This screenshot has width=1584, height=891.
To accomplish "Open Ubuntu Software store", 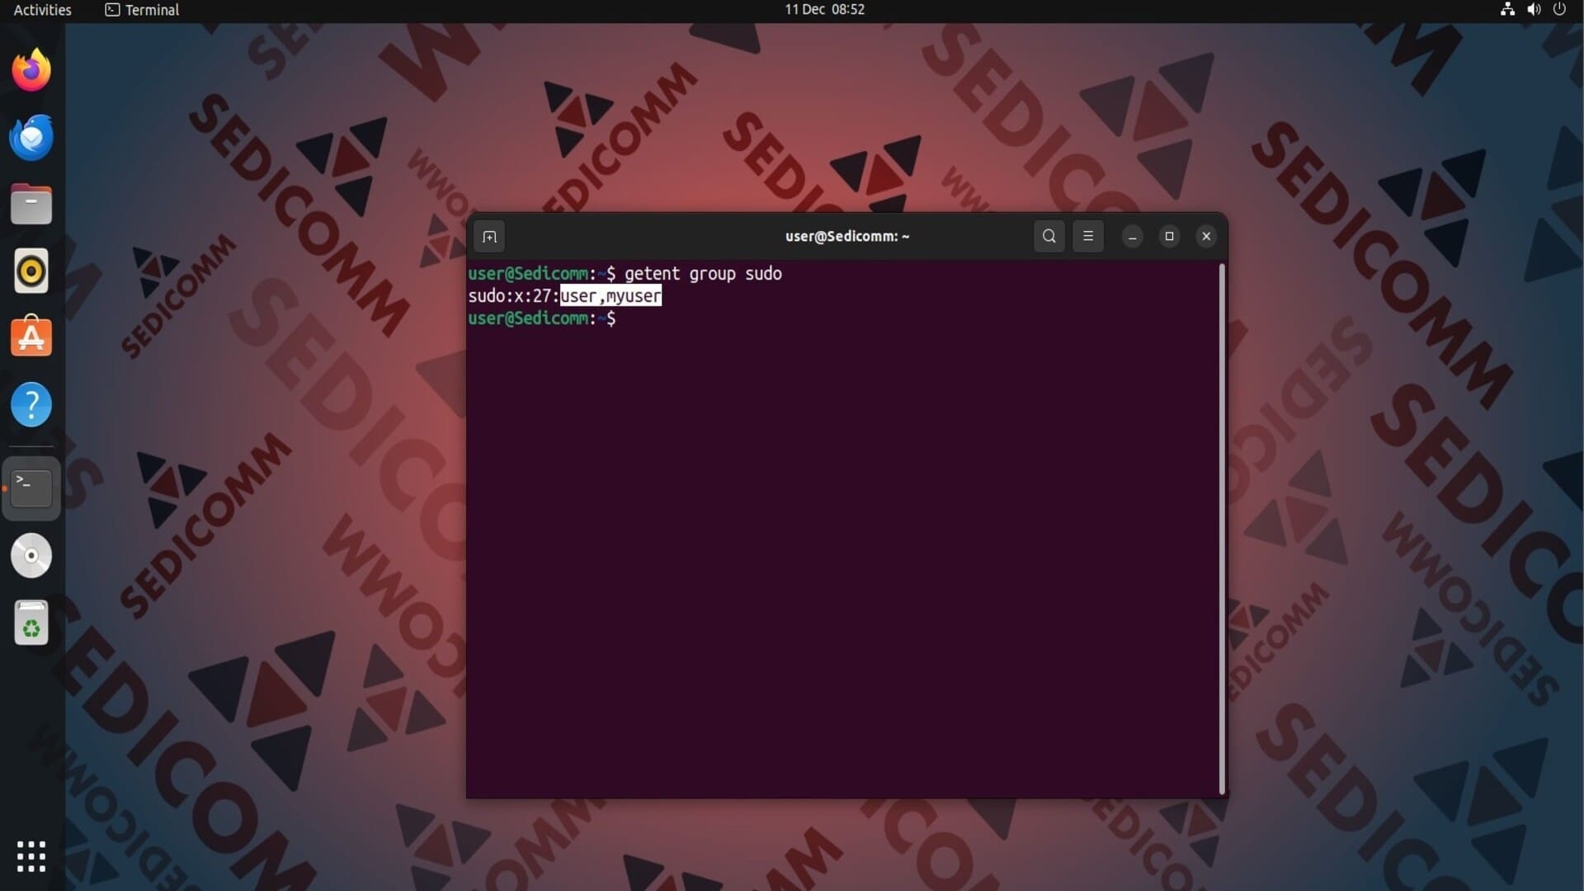I will (31, 337).
